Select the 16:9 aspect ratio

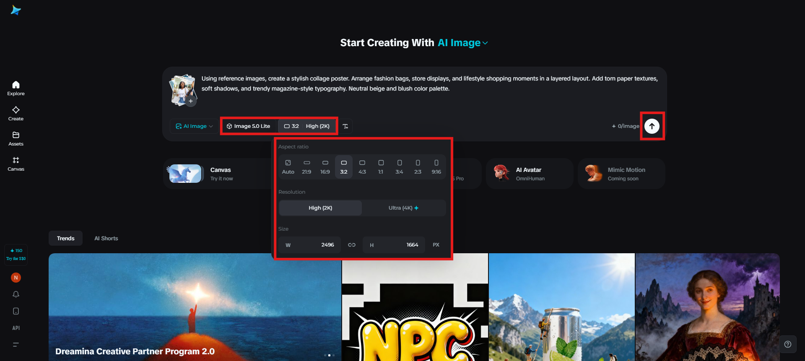[x=325, y=166]
